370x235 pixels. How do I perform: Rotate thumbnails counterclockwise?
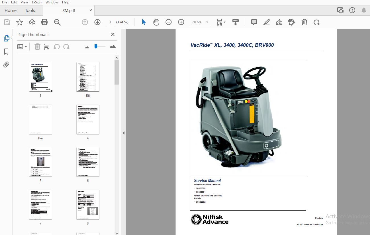point(57,47)
